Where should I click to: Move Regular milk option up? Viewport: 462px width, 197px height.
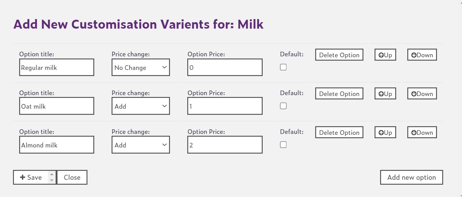(385, 55)
